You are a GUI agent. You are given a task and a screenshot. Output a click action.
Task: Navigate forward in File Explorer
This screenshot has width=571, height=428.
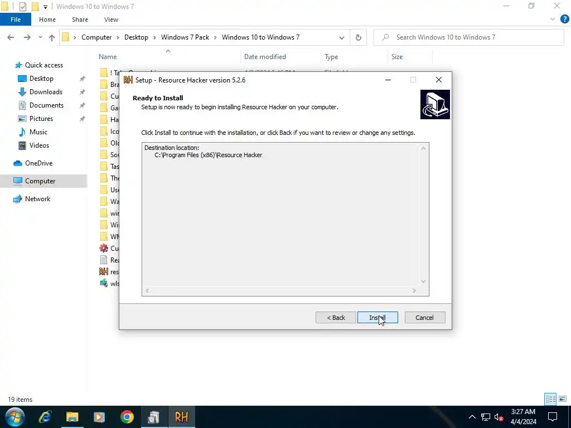(x=27, y=37)
